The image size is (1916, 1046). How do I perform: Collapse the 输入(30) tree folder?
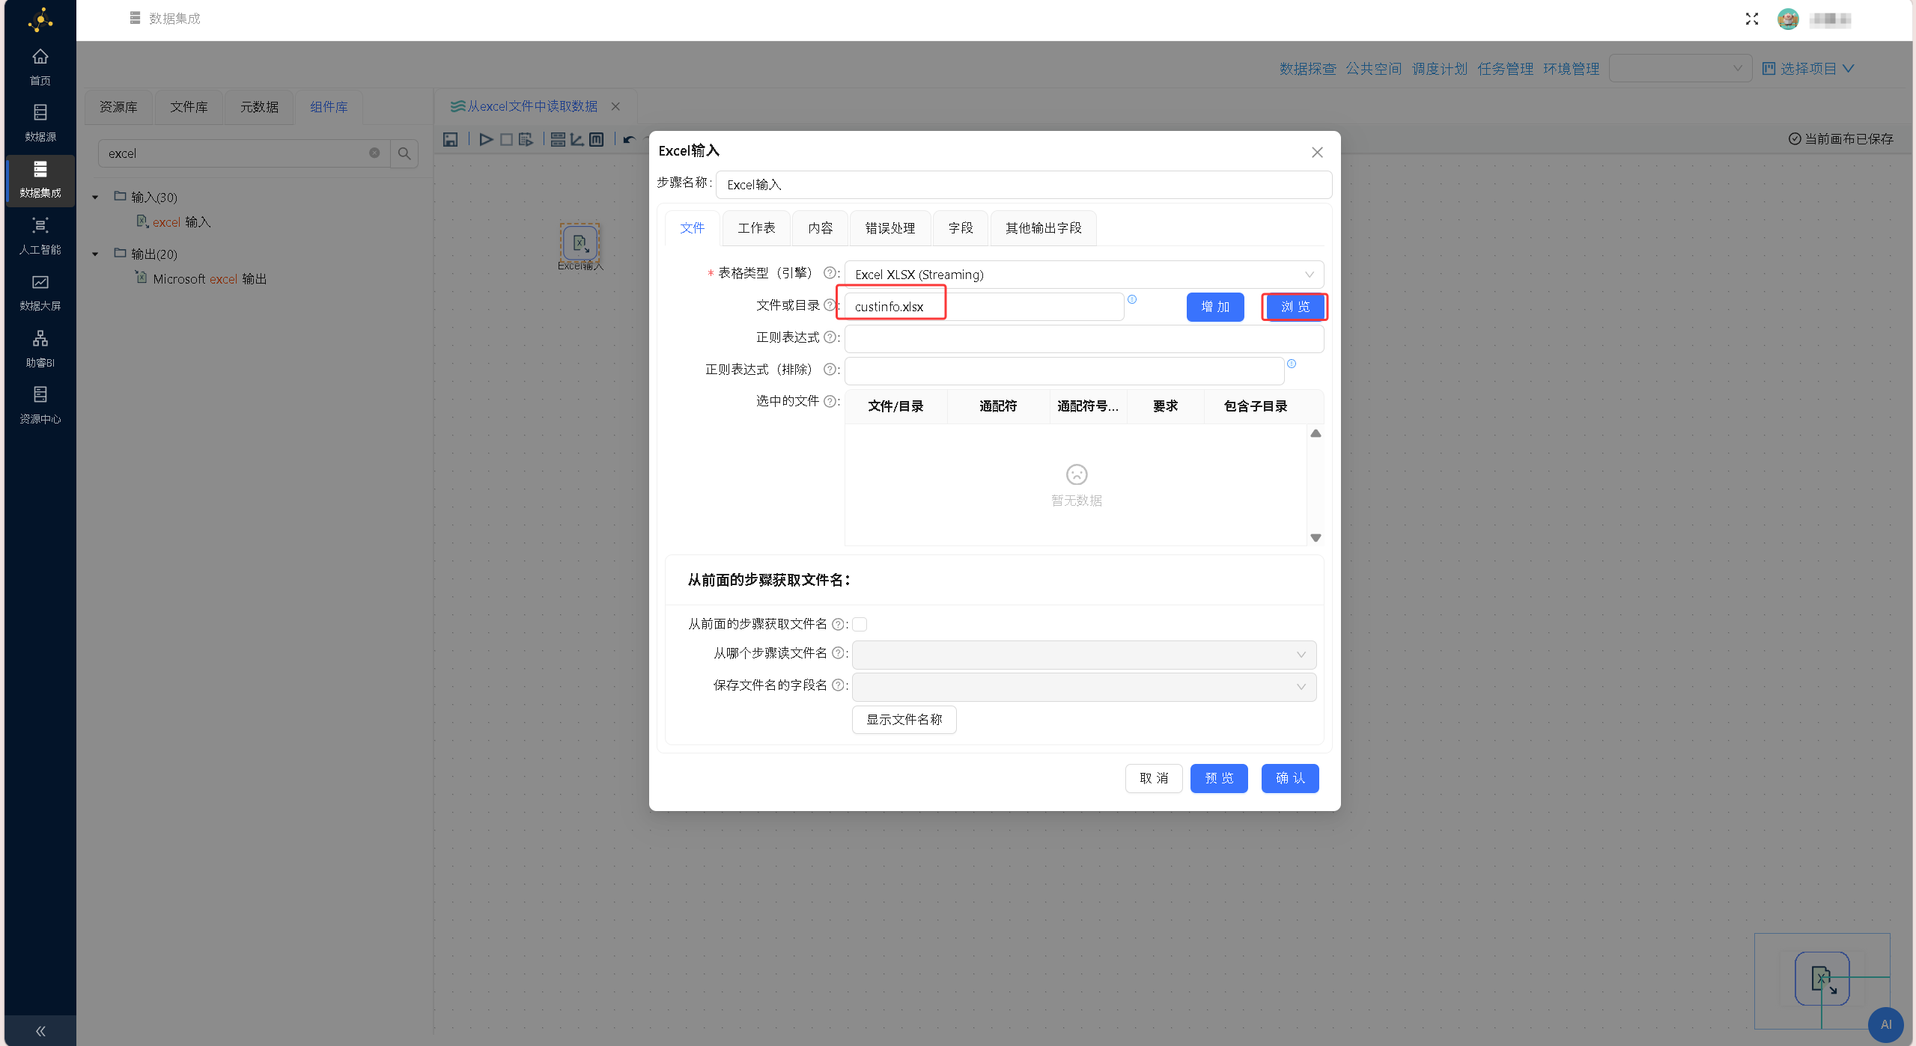pyautogui.click(x=95, y=198)
